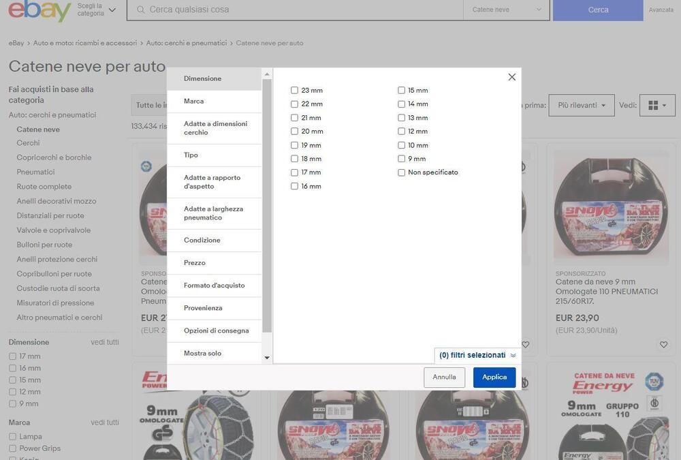The height and width of the screenshot is (460, 681).
Task: Check Lampa brand in the sidebar
Action: (x=12, y=436)
